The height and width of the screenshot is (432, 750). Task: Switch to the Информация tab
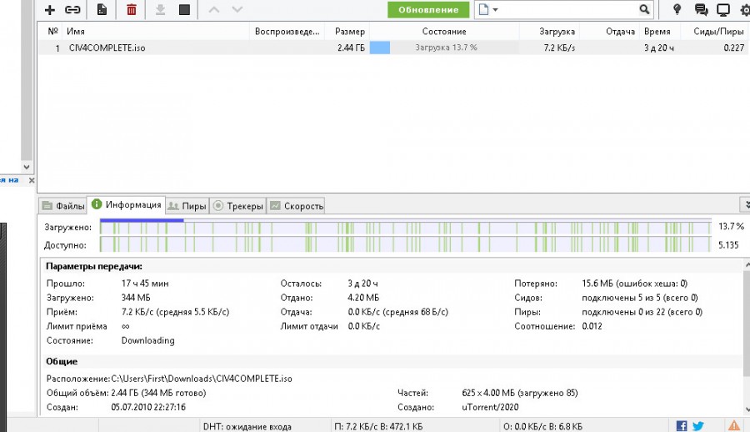[127, 204]
